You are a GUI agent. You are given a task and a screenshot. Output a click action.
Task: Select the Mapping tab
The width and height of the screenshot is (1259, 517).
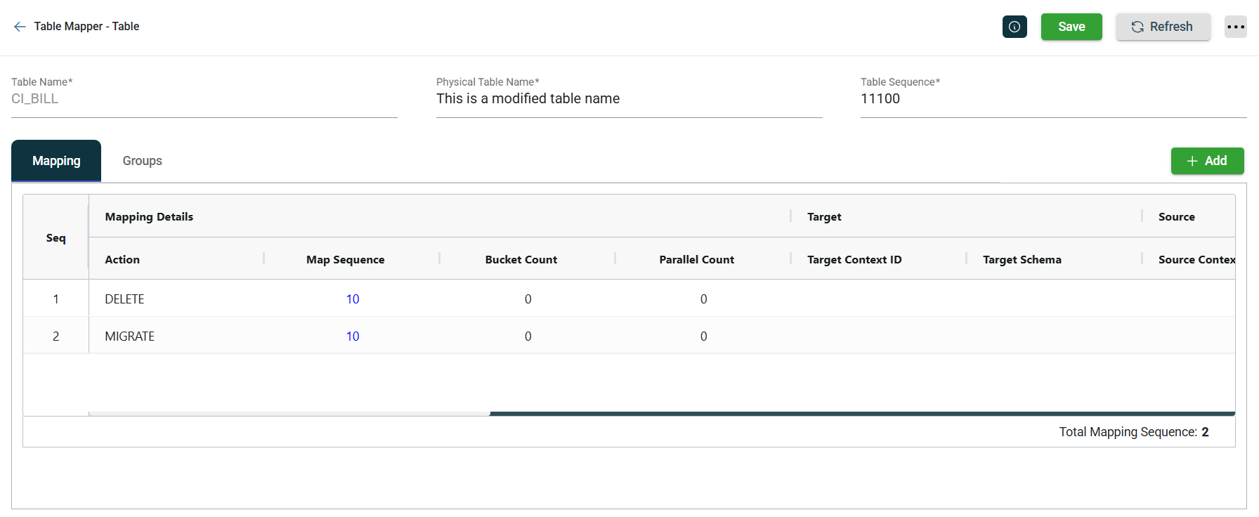point(56,161)
